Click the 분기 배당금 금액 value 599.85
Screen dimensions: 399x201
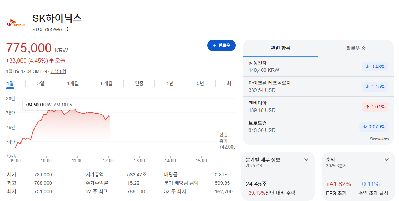pos(222,183)
